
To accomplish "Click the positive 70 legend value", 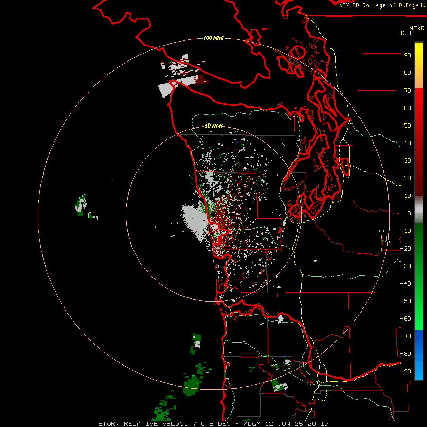I will 408,91.
